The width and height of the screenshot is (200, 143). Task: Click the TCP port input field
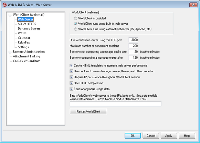pos(134,40)
